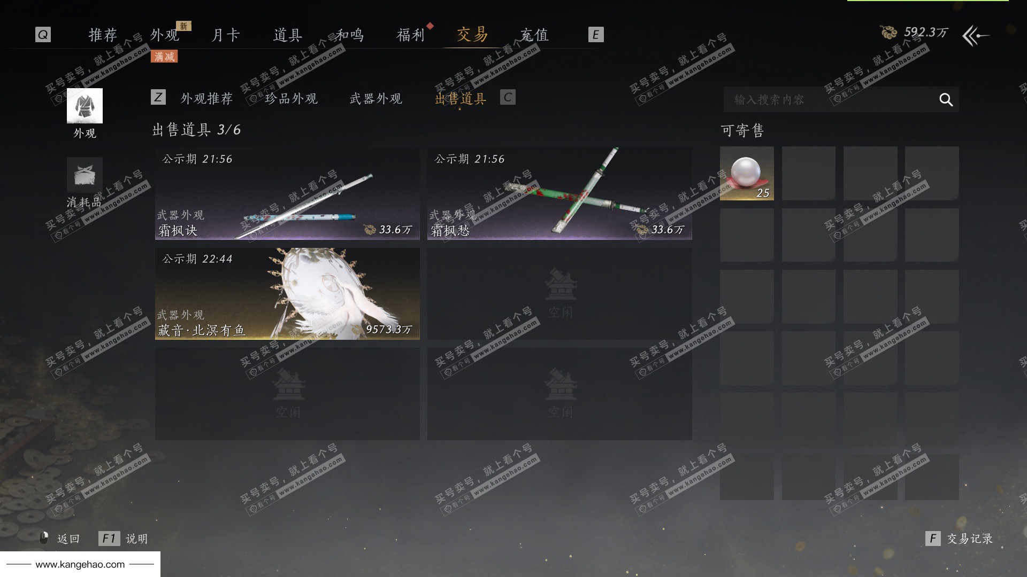Click the back arrow icon at top right

point(976,36)
